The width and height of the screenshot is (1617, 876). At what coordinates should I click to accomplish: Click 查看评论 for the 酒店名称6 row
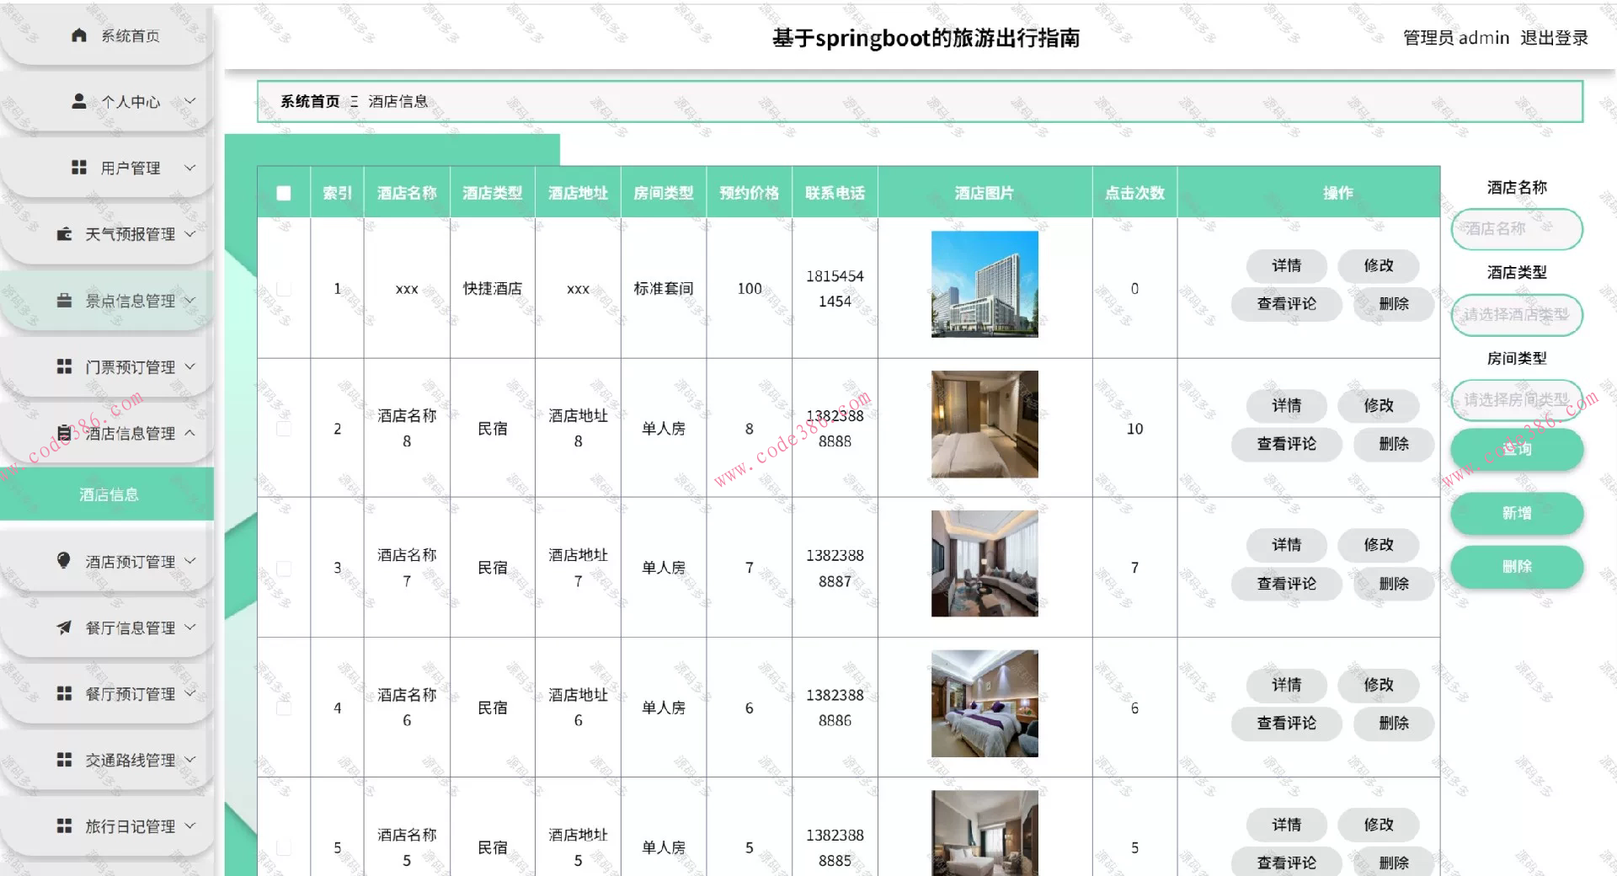(x=1286, y=723)
